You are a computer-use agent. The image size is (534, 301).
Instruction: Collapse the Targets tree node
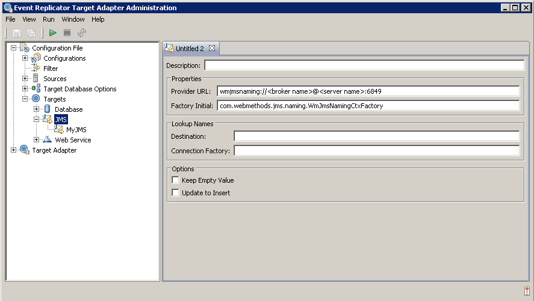pos(25,99)
